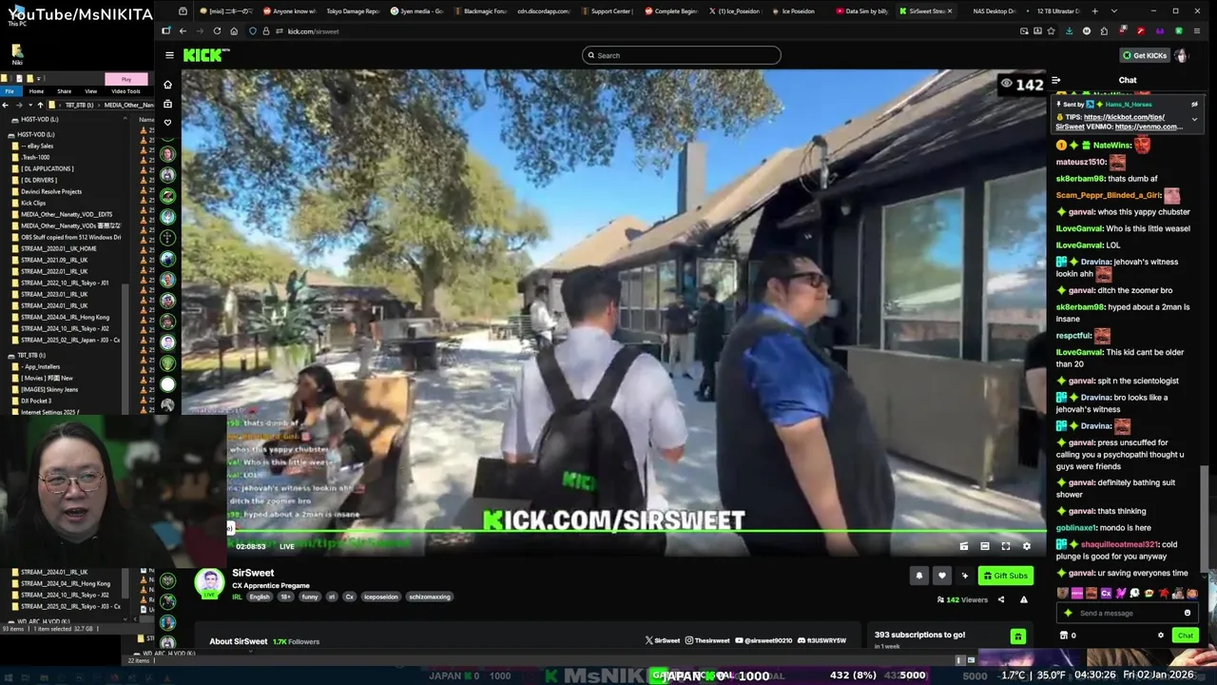Focus the Kick search field
Image resolution: width=1217 pixels, height=685 pixels.
(x=682, y=55)
